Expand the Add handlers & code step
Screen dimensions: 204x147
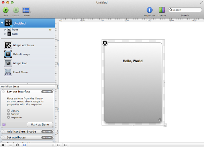pos(27,131)
